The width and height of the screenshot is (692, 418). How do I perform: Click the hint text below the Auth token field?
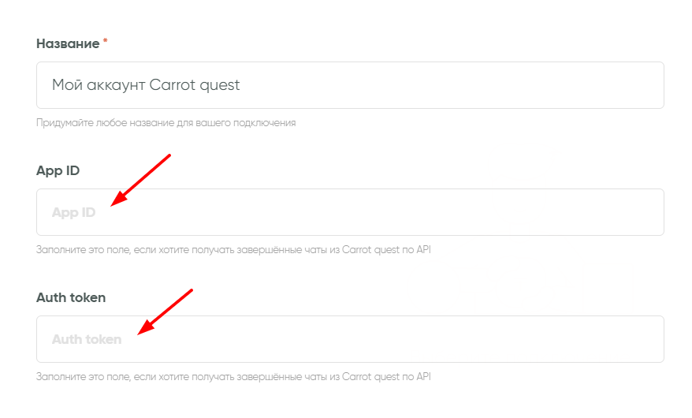[x=233, y=377]
